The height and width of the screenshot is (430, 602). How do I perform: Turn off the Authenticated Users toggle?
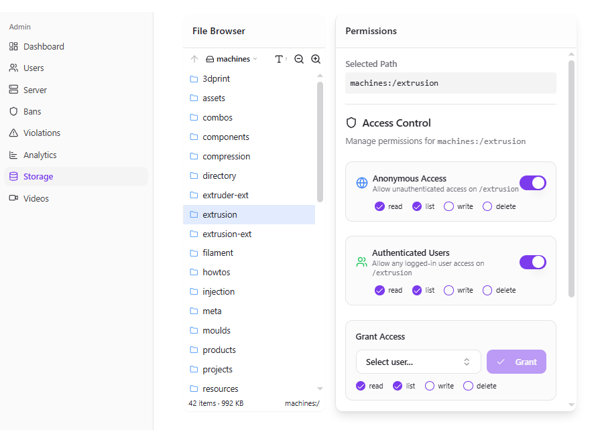pos(532,262)
